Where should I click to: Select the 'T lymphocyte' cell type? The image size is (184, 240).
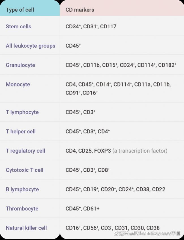22,112
